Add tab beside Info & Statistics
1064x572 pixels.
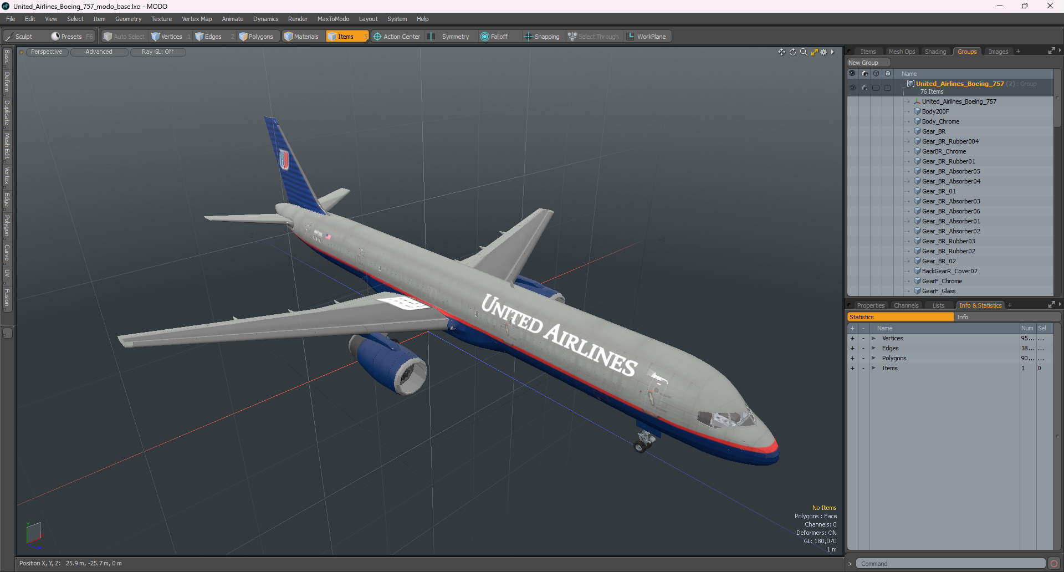coord(1010,305)
